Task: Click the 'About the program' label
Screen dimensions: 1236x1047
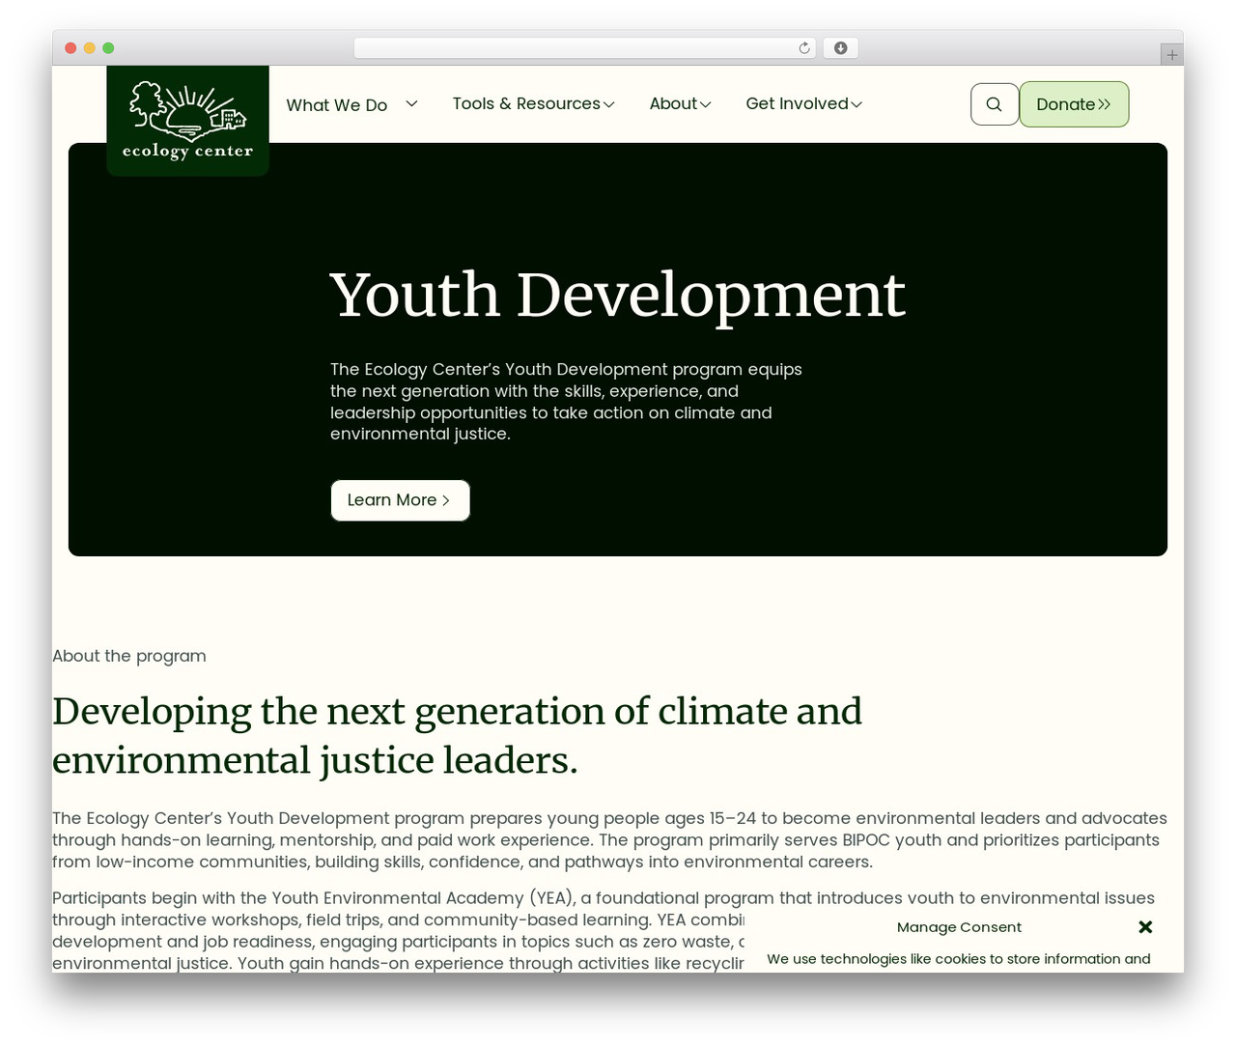Action: coord(129,656)
